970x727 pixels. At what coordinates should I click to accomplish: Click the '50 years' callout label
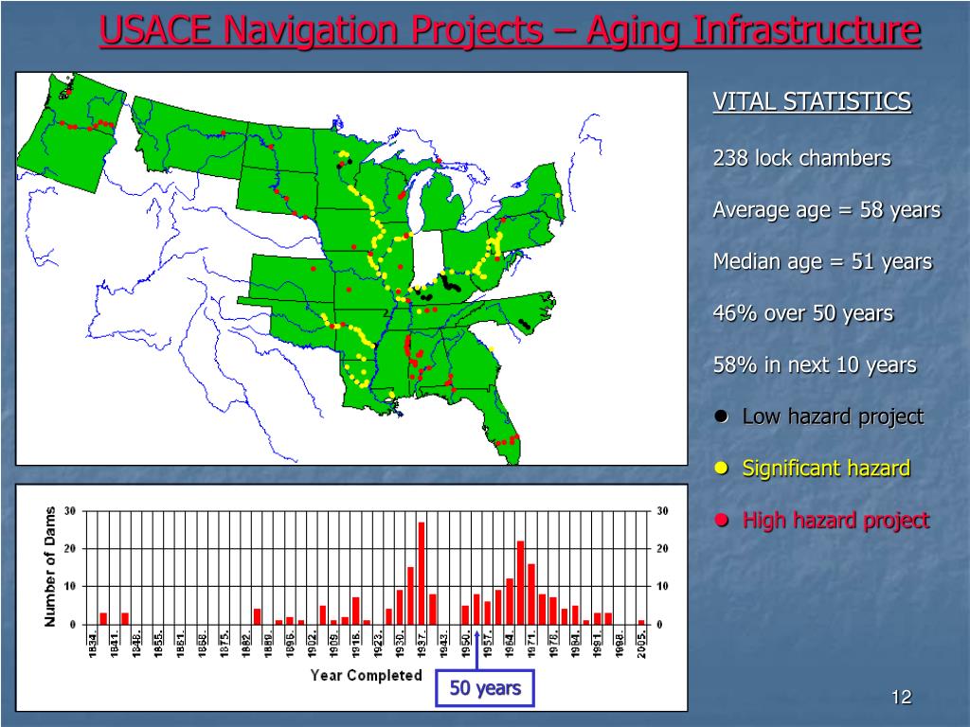(485, 688)
